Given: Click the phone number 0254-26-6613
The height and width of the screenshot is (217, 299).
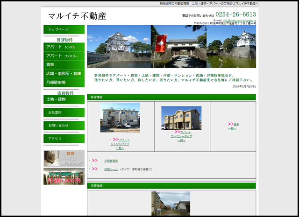Looking at the screenshot, I should [x=235, y=14].
